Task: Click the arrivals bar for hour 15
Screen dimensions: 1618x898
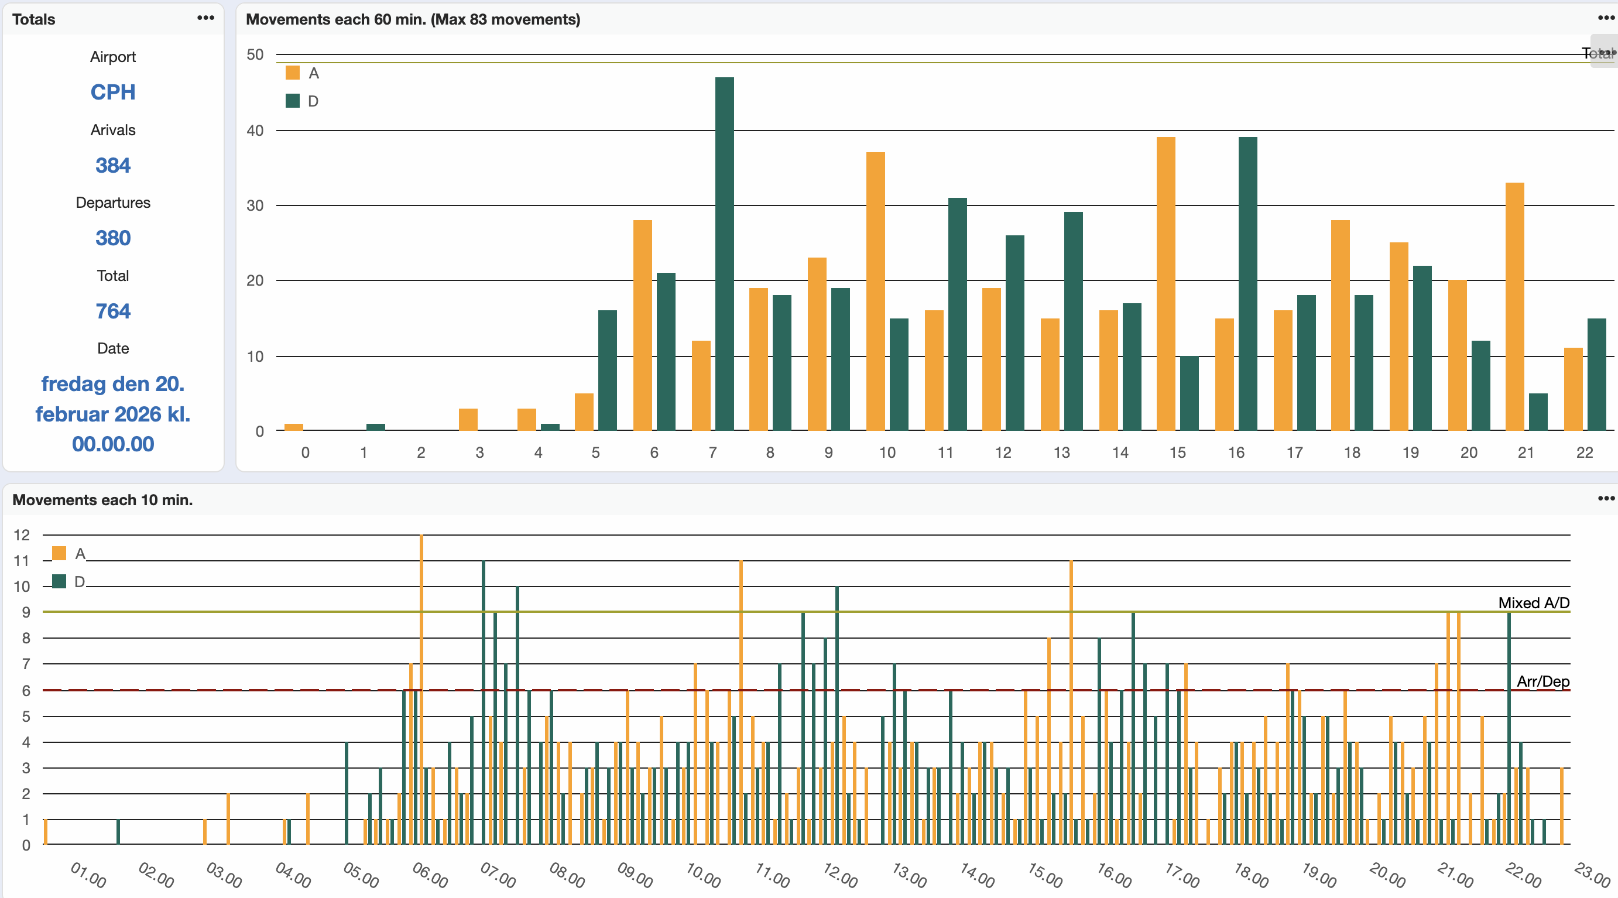Action: [x=1165, y=284]
